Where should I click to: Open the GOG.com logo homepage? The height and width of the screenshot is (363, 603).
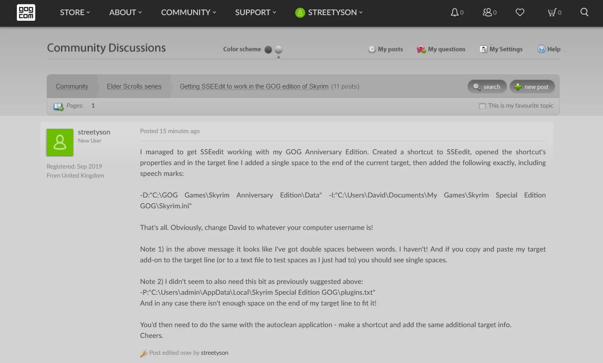click(x=26, y=13)
